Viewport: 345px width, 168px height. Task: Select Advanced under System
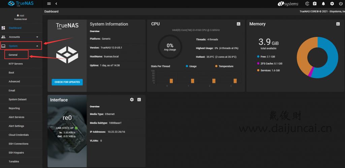[x=21, y=81]
